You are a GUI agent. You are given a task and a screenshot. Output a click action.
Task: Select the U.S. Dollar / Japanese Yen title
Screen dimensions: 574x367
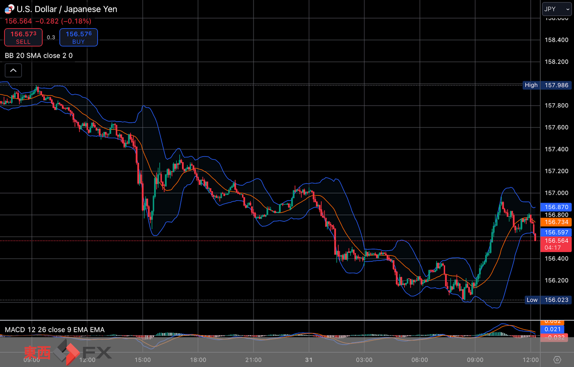click(x=67, y=9)
